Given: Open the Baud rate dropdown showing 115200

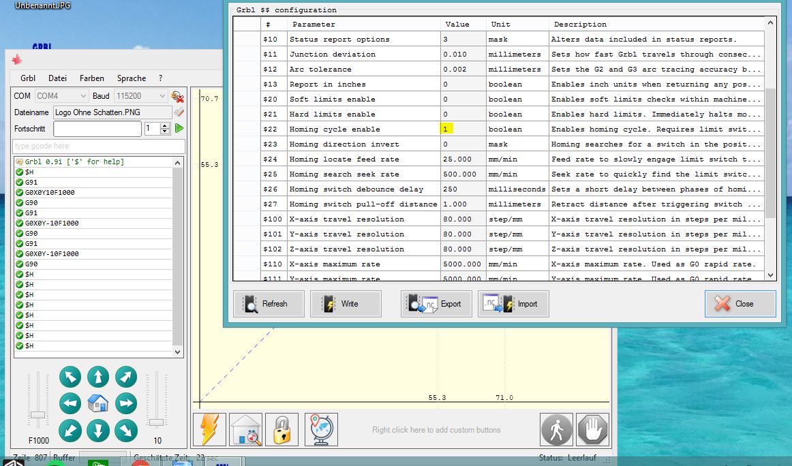Looking at the screenshot, I should (x=141, y=96).
